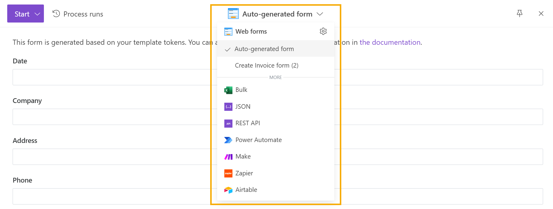This screenshot has height=209, width=553.
Task: Click the orange Zapier logo icon
Action: pyautogui.click(x=228, y=173)
